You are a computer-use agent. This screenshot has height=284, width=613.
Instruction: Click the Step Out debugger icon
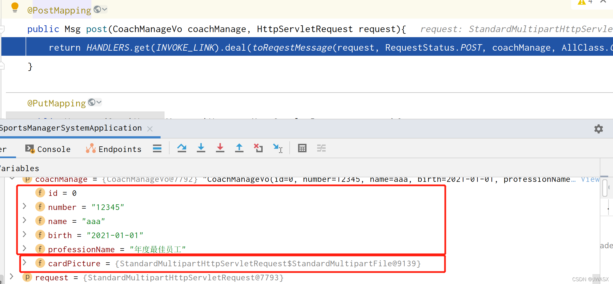[x=239, y=148]
